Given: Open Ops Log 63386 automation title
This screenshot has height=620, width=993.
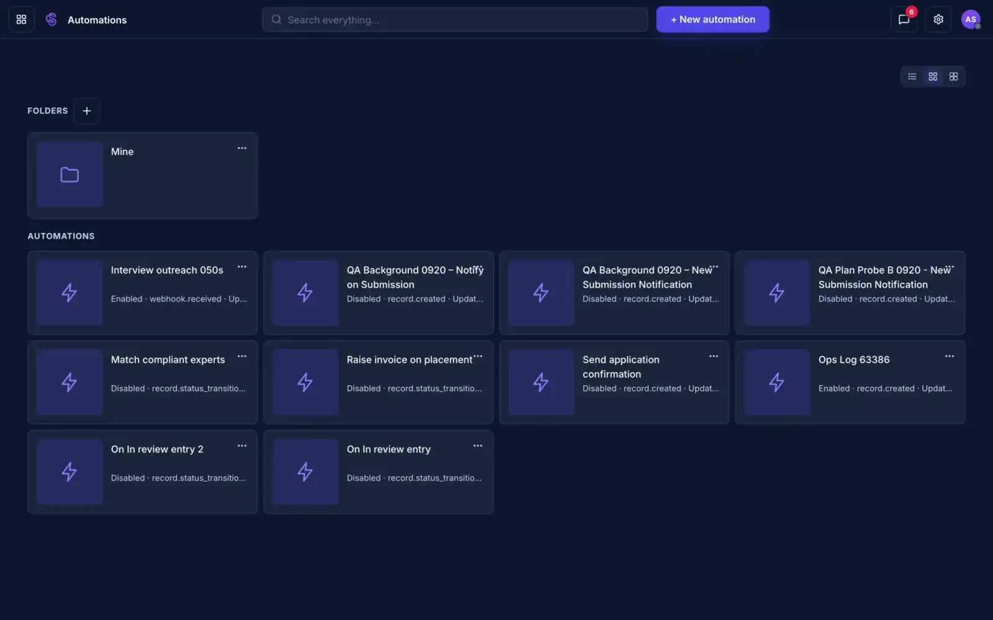Looking at the screenshot, I should [x=854, y=360].
